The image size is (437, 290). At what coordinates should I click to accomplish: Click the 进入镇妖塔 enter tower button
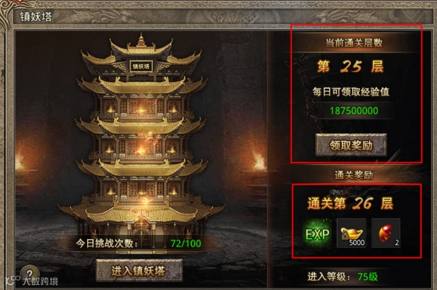[x=139, y=270]
